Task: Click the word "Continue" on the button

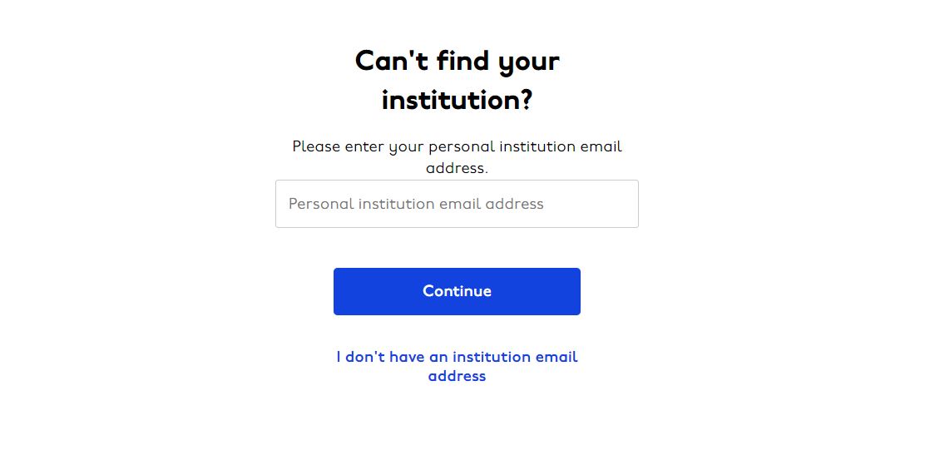Action: 457,291
